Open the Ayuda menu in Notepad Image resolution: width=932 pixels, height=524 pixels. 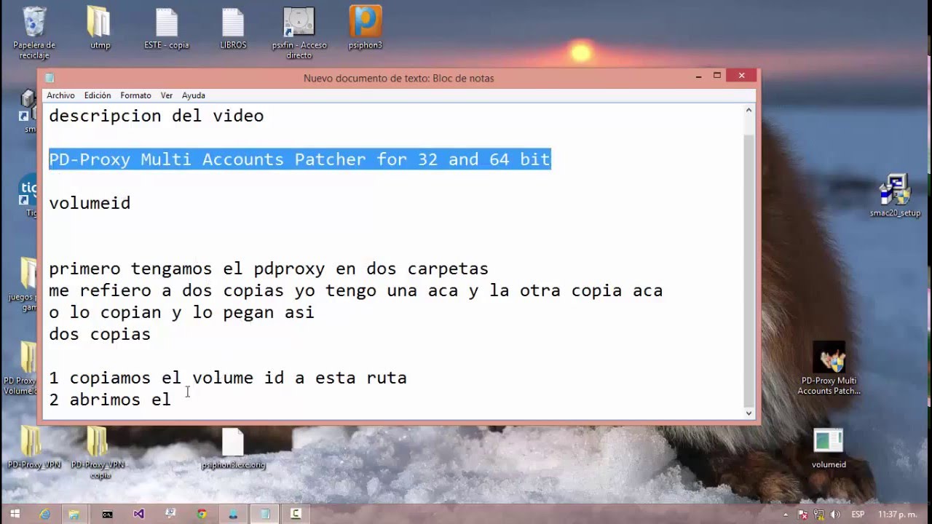(194, 95)
